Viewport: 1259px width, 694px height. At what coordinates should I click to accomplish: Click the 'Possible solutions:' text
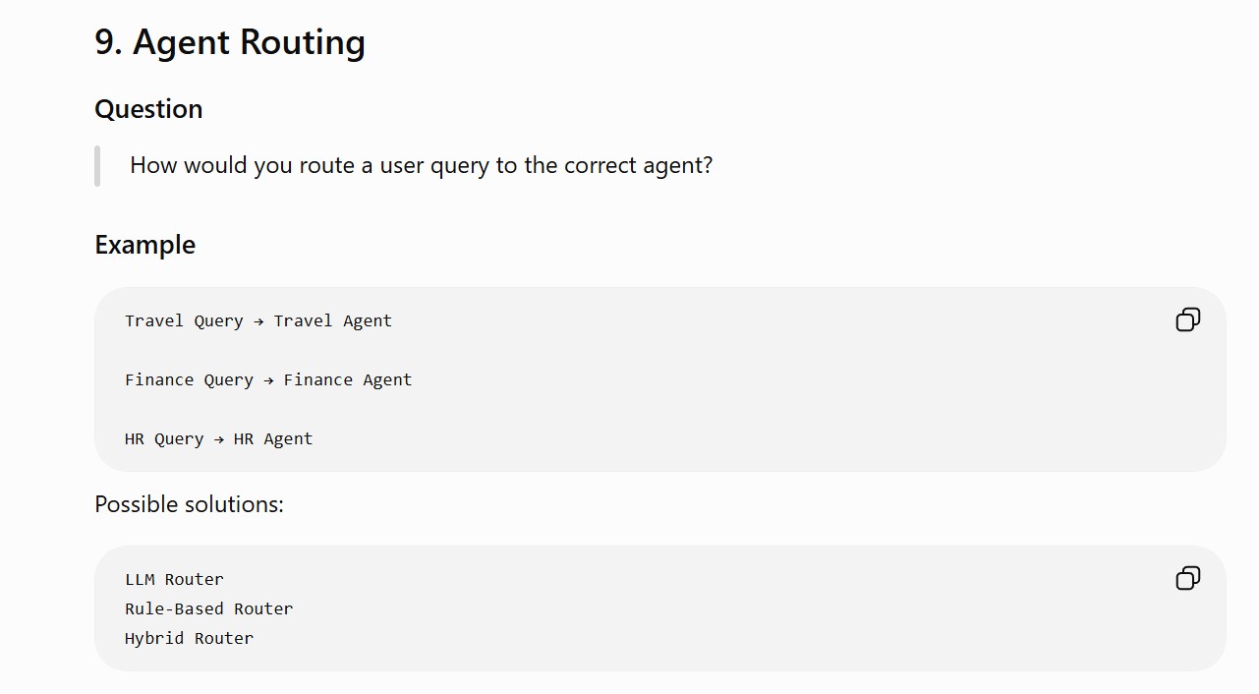tap(189, 504)
